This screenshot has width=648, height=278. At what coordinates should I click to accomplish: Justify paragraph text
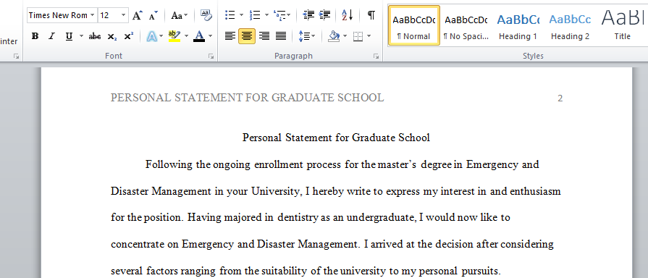coord(281,36)
